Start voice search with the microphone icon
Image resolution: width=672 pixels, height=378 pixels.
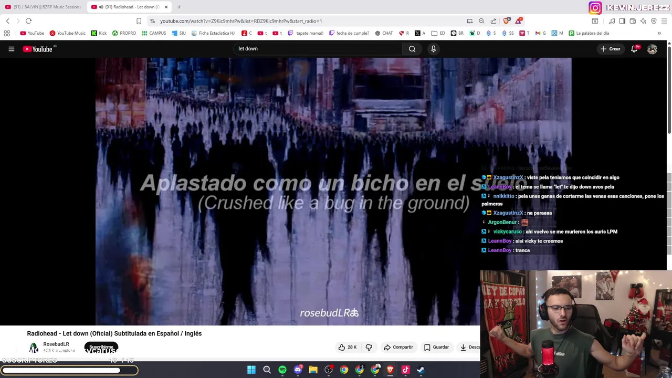[x=433, y=49]
